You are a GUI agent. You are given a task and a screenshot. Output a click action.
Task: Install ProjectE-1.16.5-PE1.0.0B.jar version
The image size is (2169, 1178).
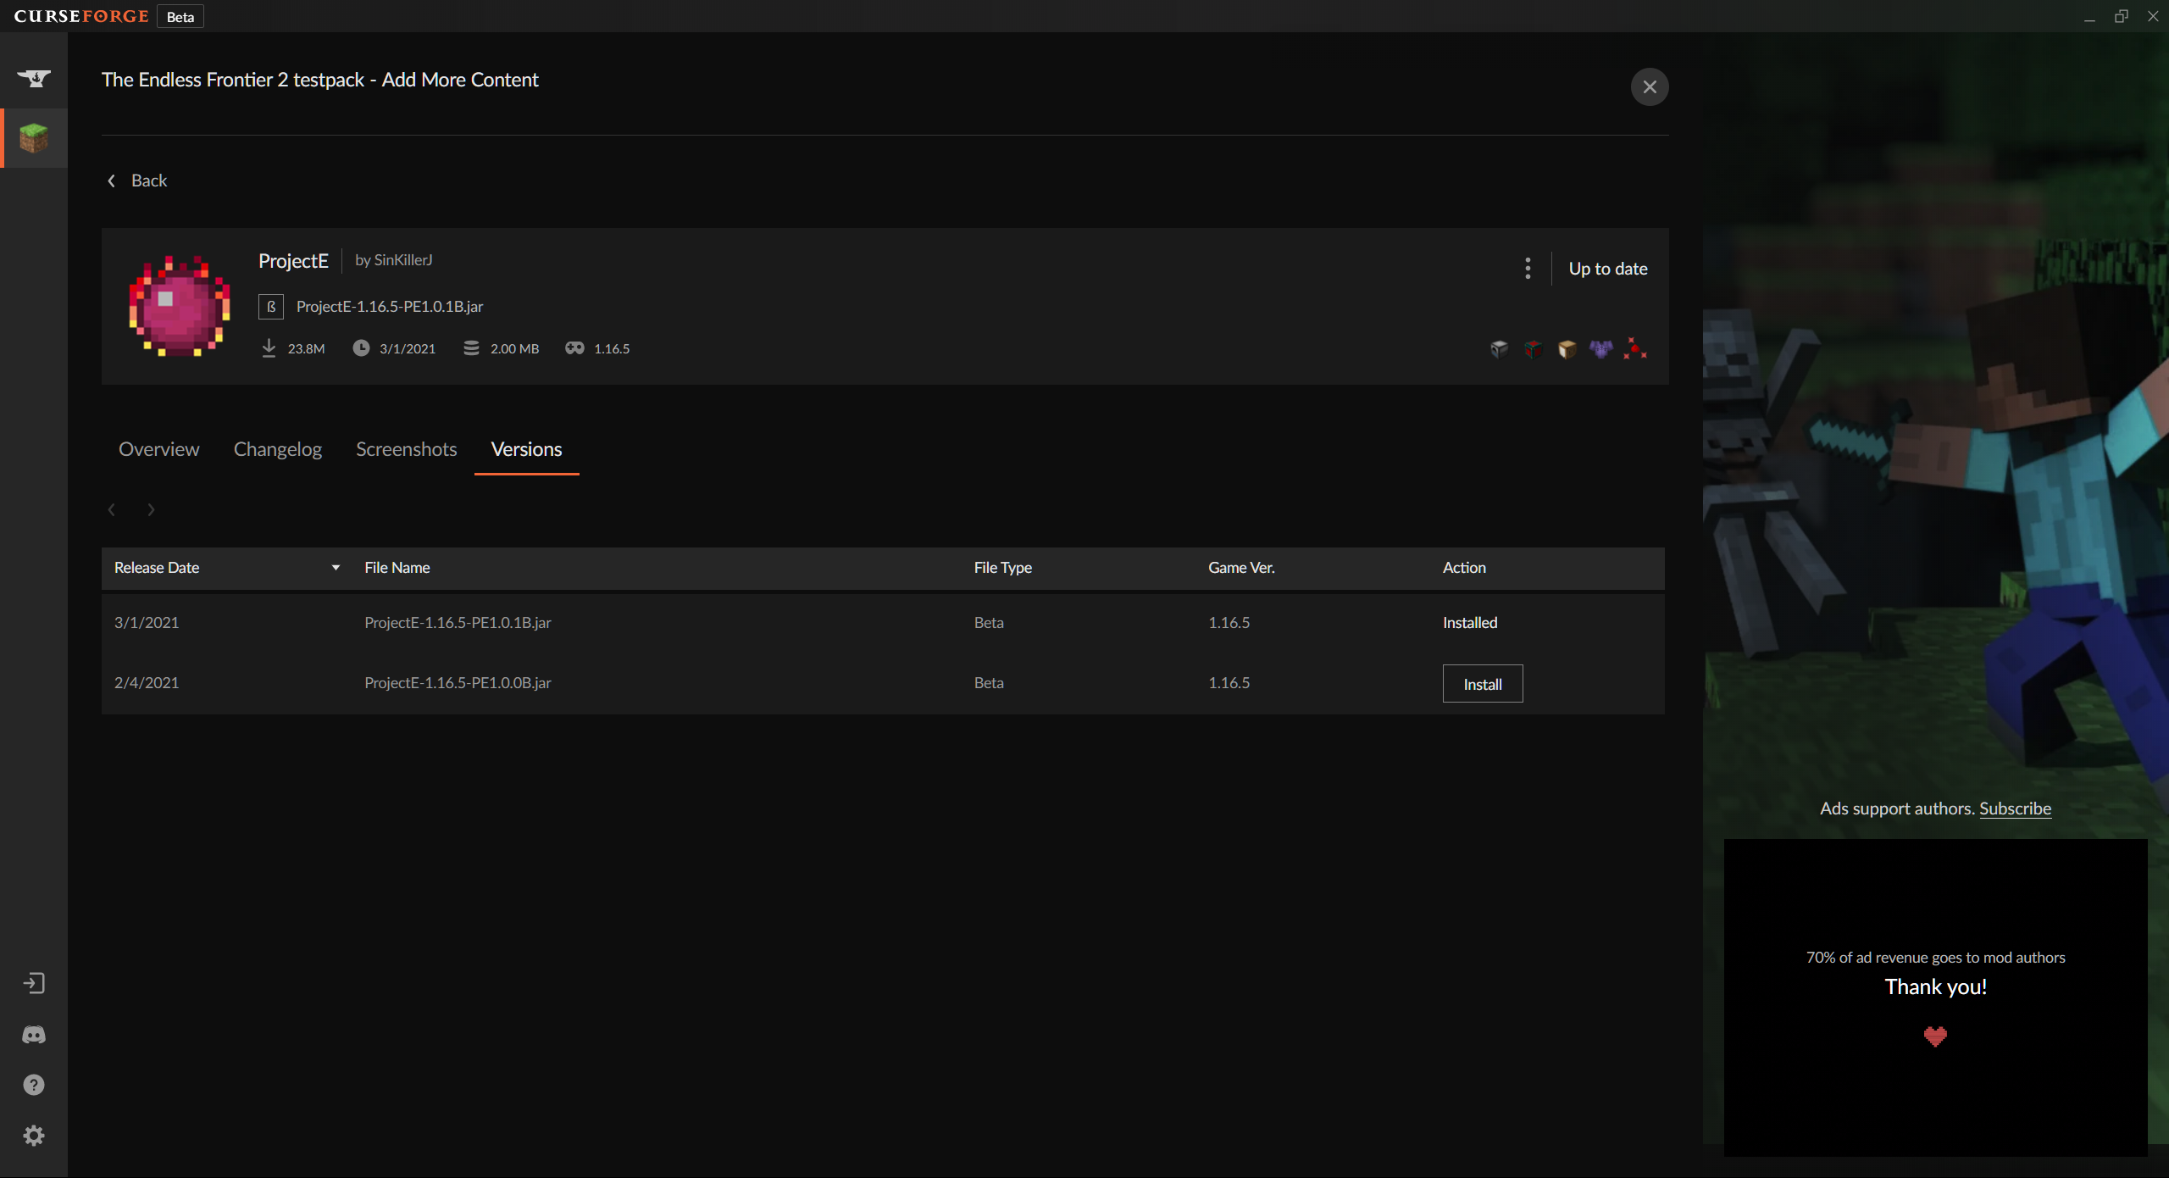[x=1482, y=684]
